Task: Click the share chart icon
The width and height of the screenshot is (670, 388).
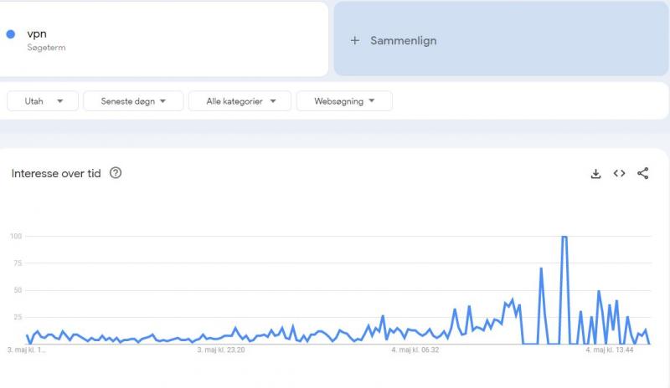Action: (642, 174)
